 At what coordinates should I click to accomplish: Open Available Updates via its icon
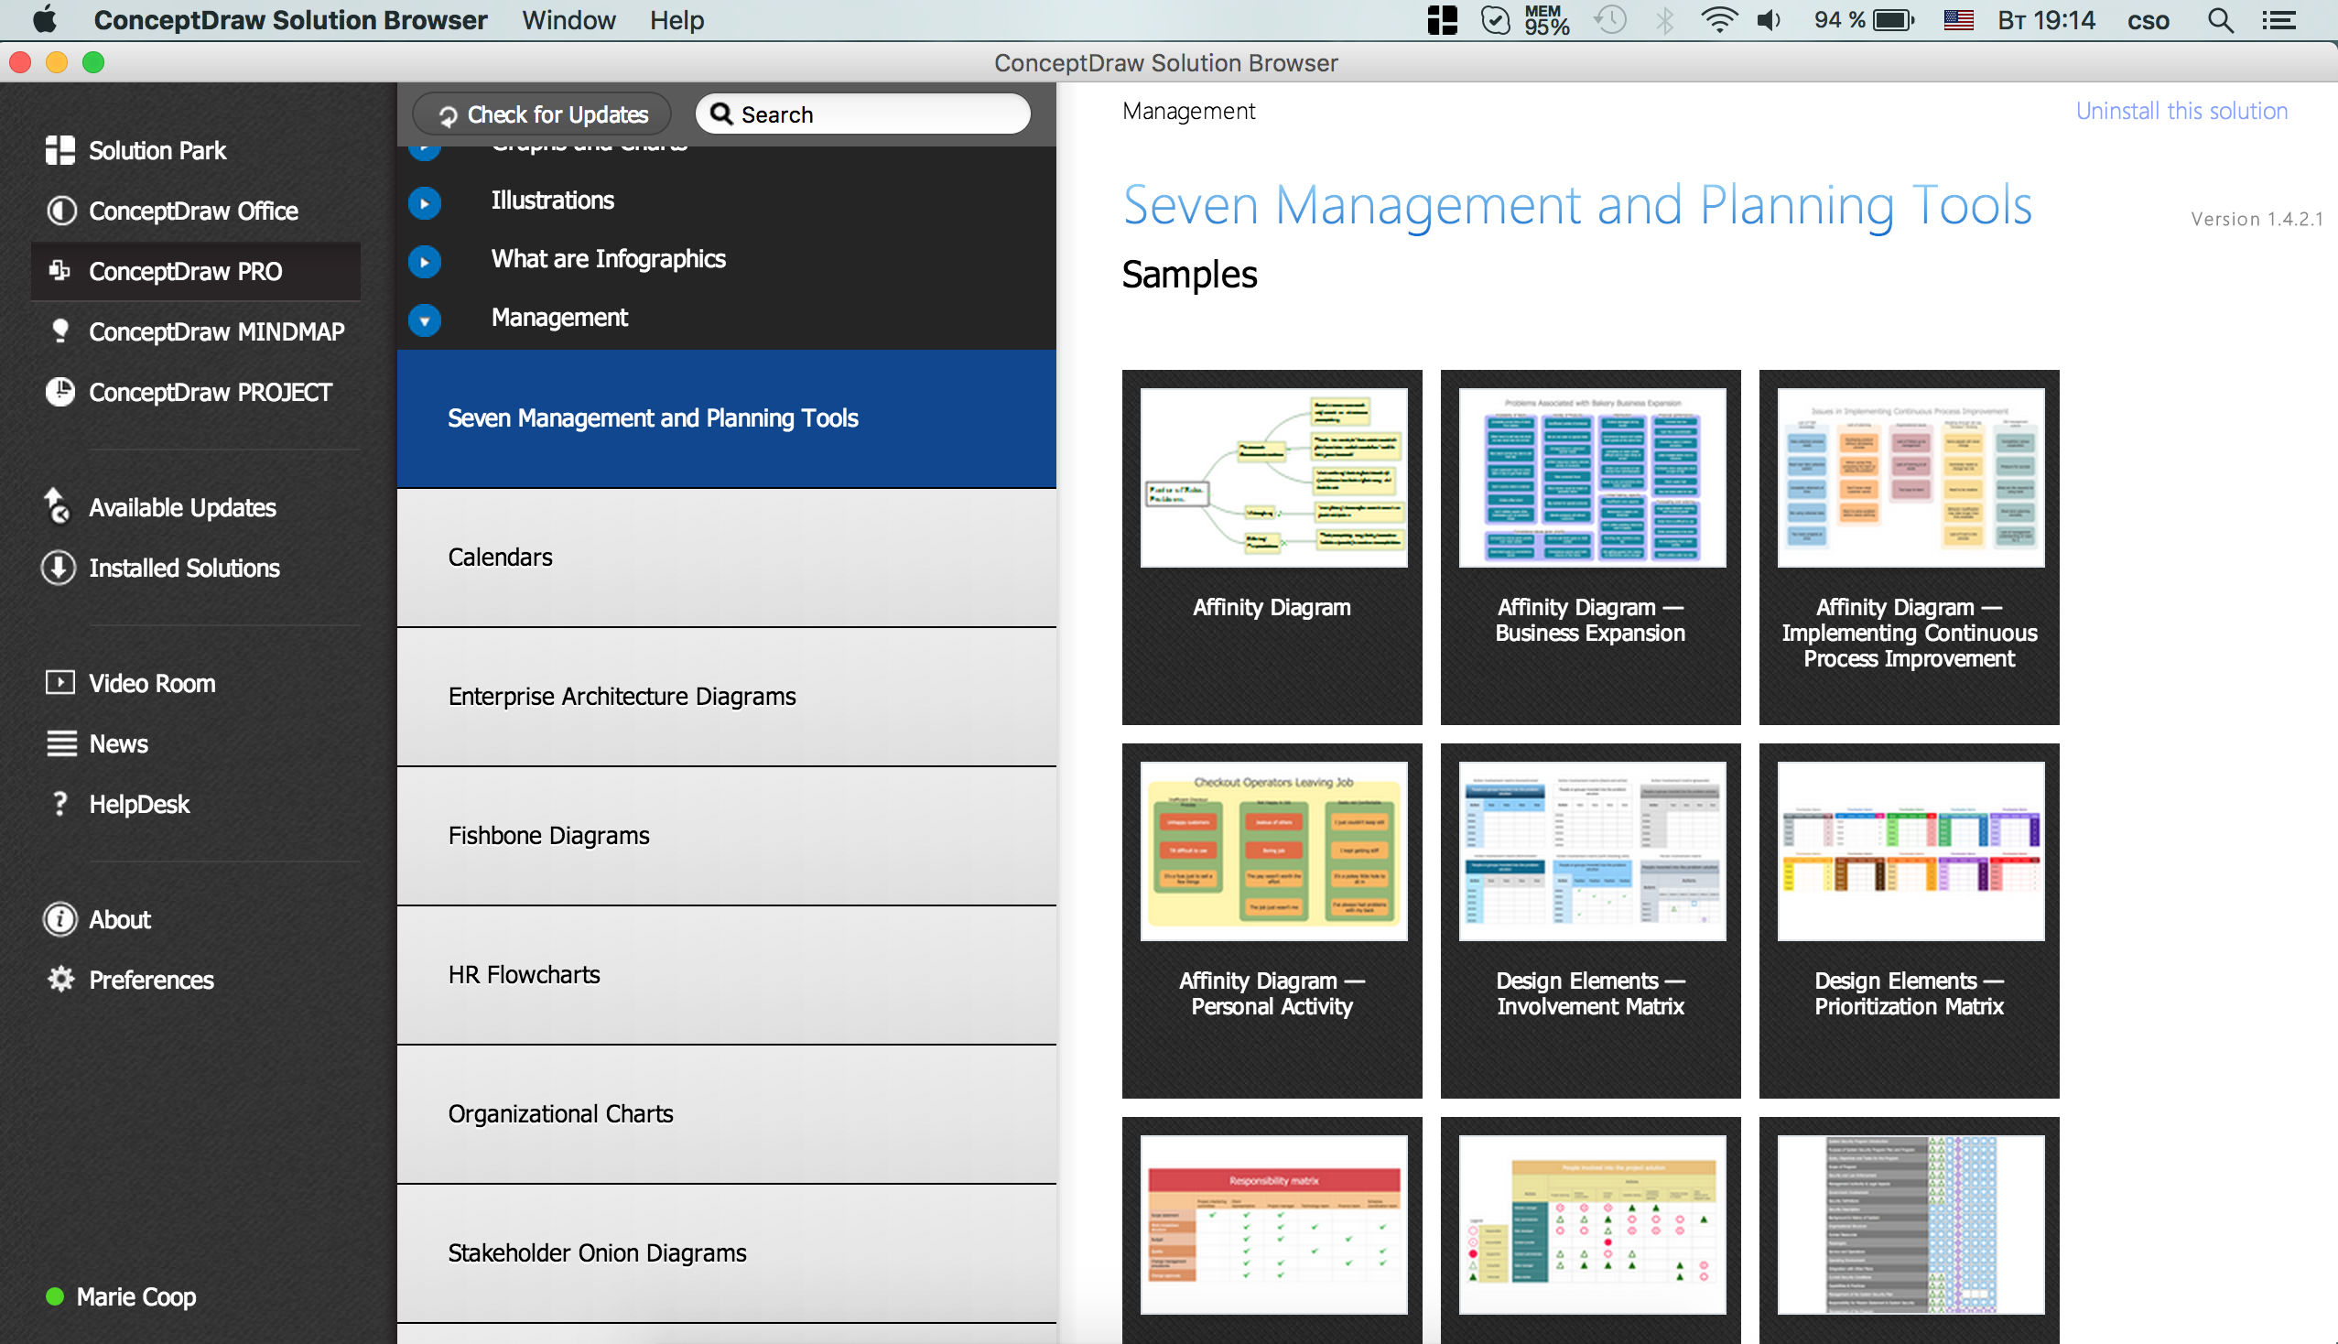tap(58, 506)
